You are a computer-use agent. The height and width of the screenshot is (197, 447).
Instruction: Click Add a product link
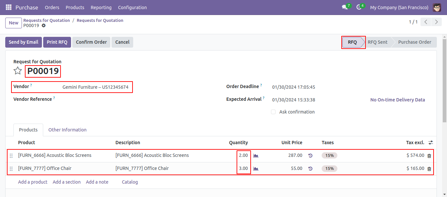pyautogui.click(x=33, y=182)
